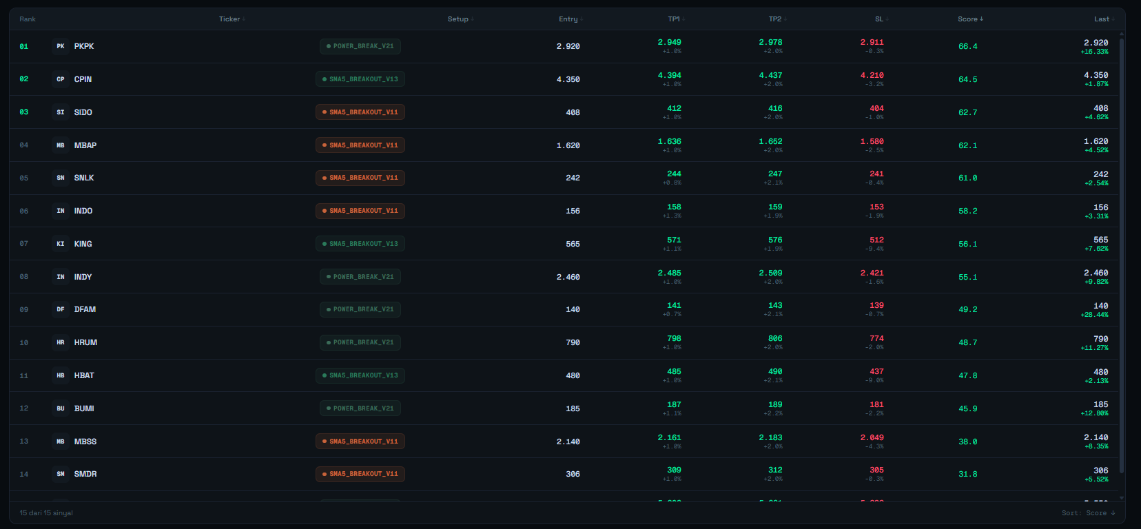Sort table by Ticker column header

point(232,19)
